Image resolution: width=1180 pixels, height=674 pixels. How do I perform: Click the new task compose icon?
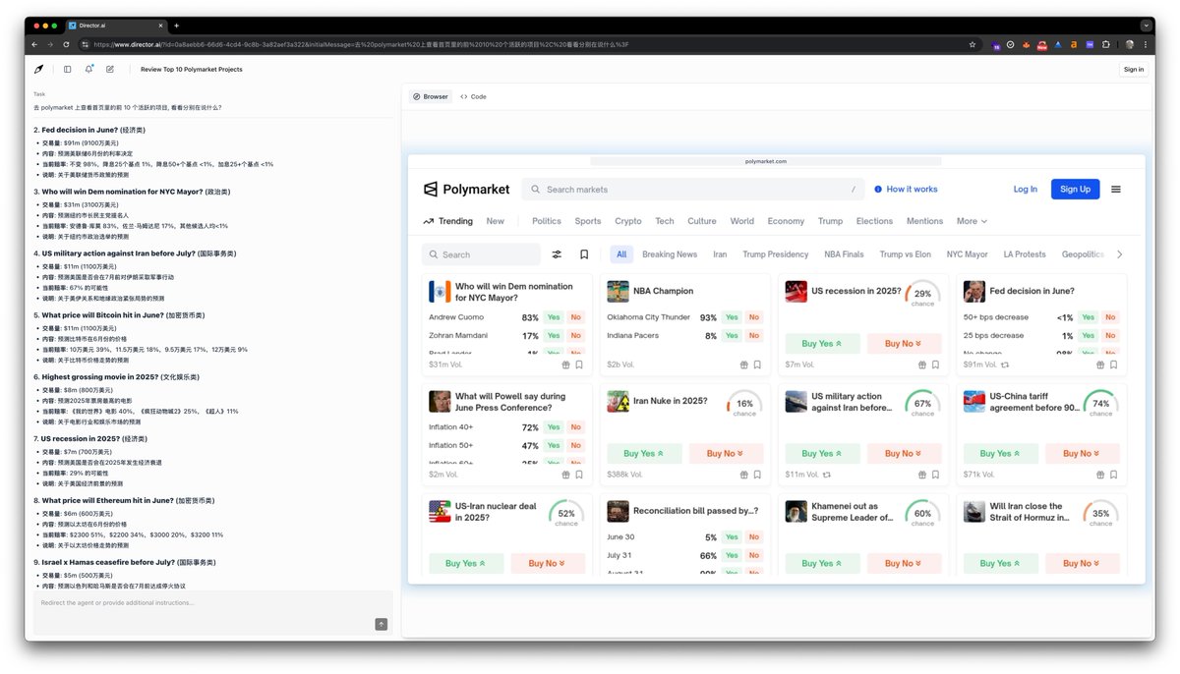pos(110,70)
